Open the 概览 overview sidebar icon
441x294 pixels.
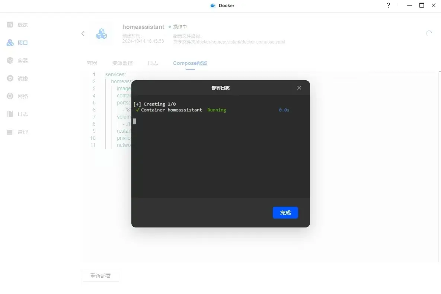pos(10,25)
